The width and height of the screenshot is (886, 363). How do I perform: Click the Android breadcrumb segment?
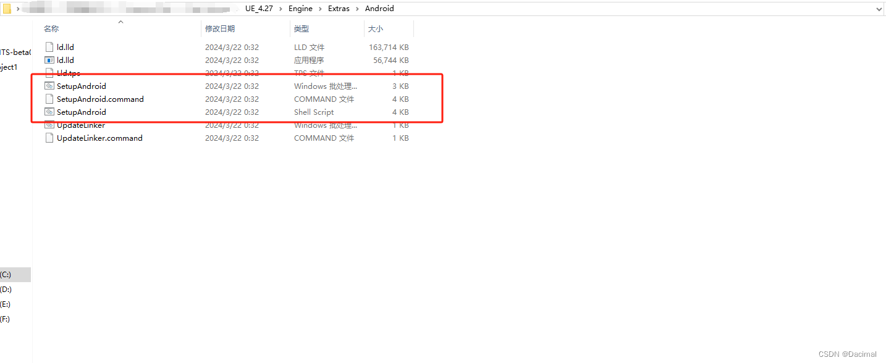(379, 9)
